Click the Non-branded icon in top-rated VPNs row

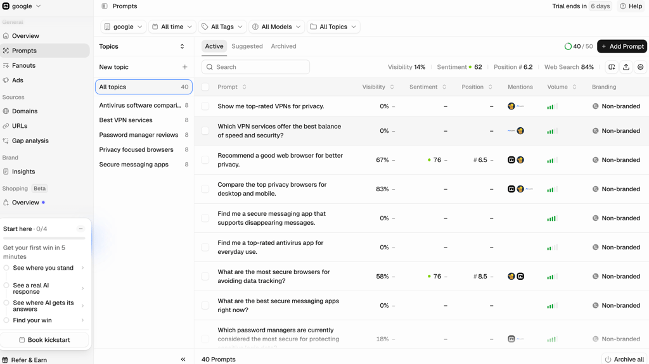point(595,106)
